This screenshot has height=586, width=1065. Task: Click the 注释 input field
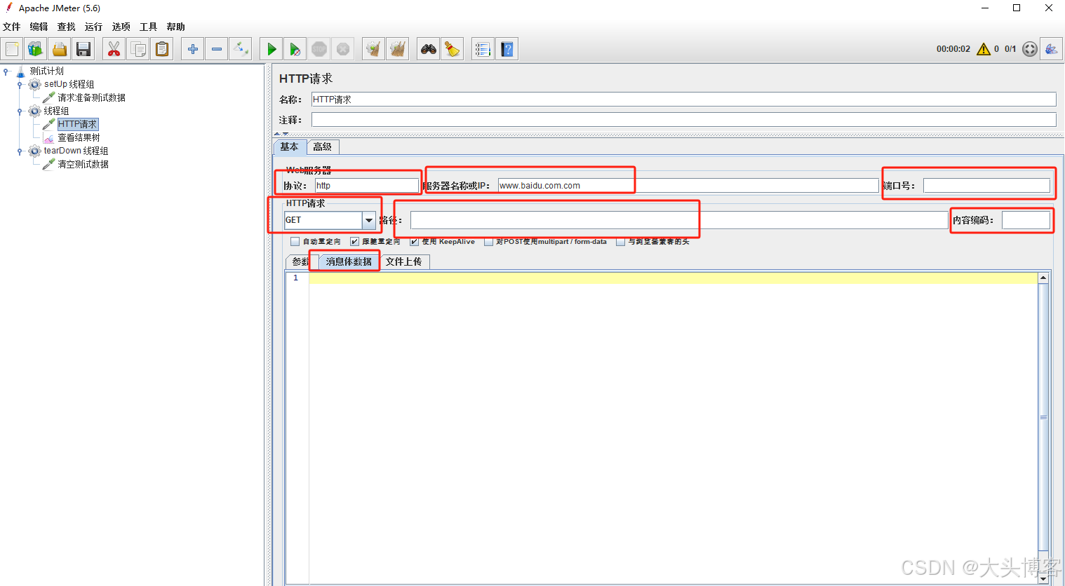(x=683, y=120)
